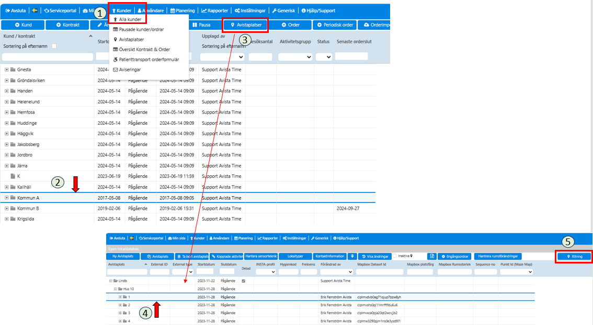Select Aviseringar in the Kunder dropdown menu
Viewport: 593px width, 325px height.
click(127, 70)
